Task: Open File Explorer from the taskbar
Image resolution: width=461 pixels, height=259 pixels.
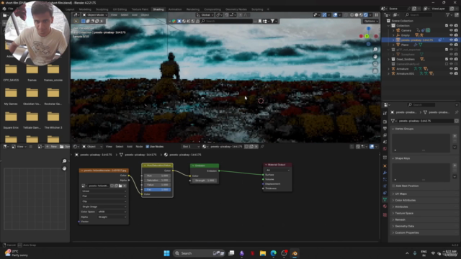Action: 263,253
